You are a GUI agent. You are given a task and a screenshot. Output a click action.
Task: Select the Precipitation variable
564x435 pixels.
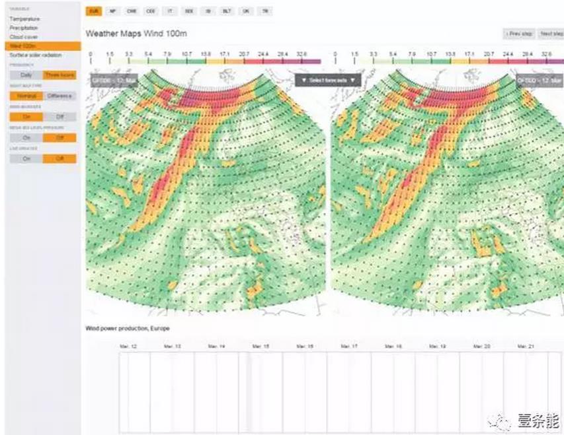[24, 28]
